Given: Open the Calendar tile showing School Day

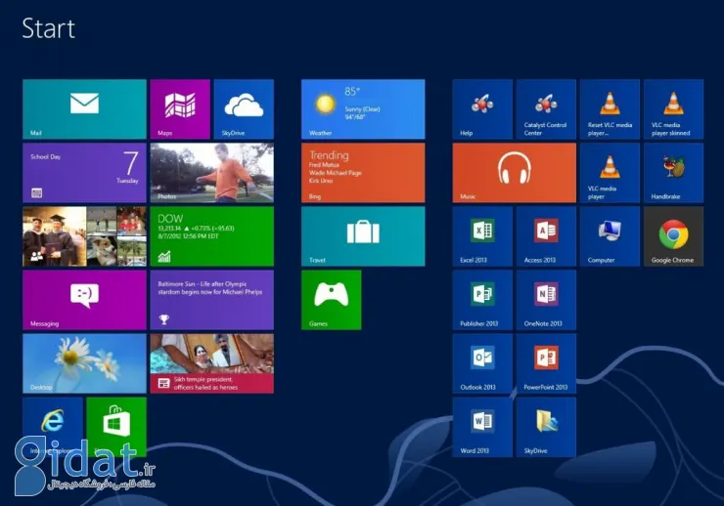Looking at the screenshot, I should tap(84, 173).
